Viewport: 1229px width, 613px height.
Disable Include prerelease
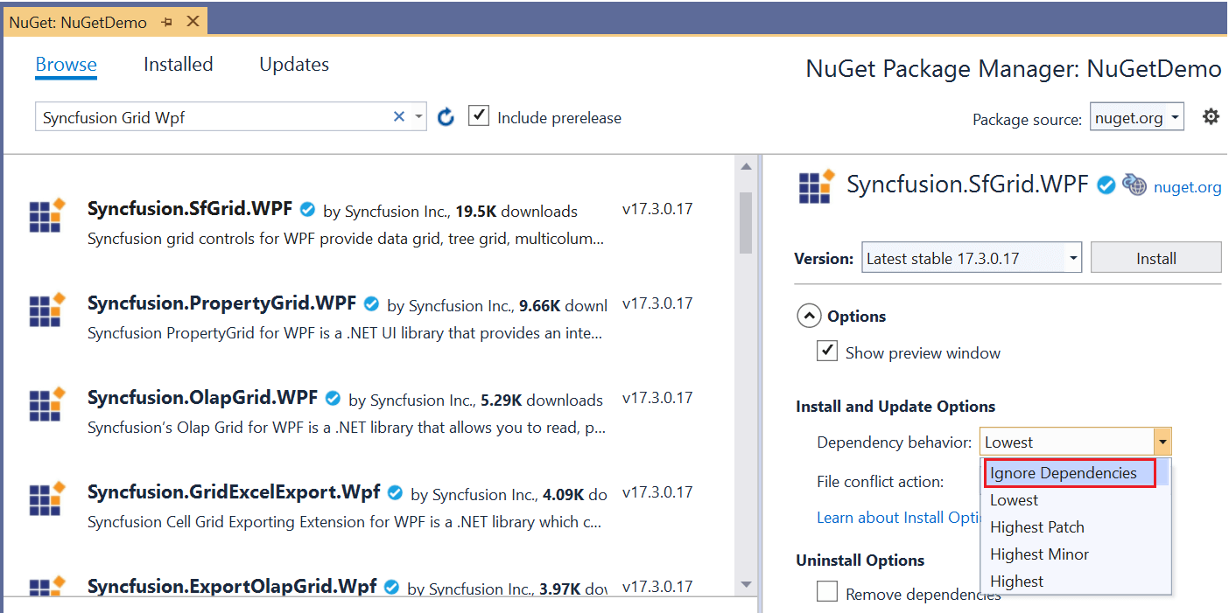pyautogui.click(x=479, y=115)
